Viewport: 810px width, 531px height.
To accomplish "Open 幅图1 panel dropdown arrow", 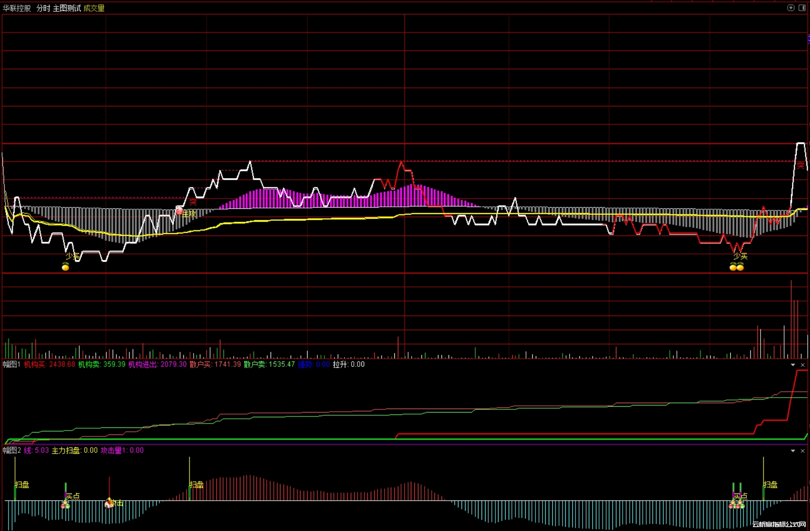I will coord(793,365).
